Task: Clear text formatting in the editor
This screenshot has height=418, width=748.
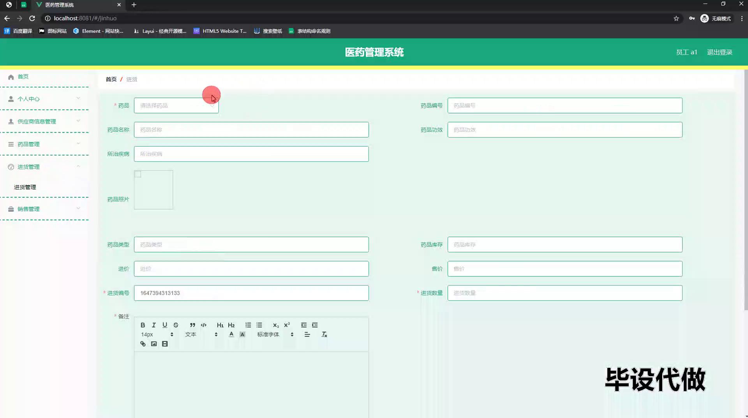Action: [x=324, y=334]
